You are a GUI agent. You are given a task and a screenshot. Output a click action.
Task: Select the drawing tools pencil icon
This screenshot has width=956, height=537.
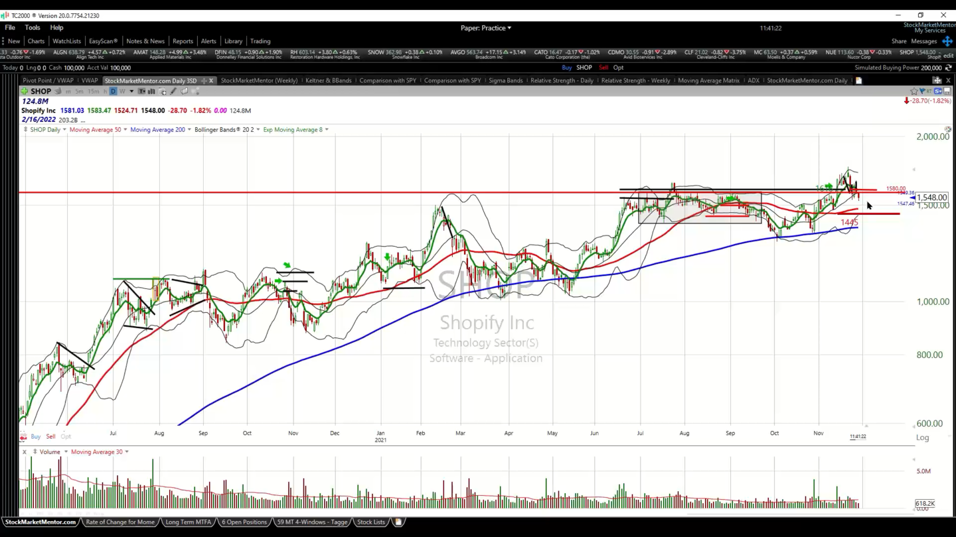[173, 91]
